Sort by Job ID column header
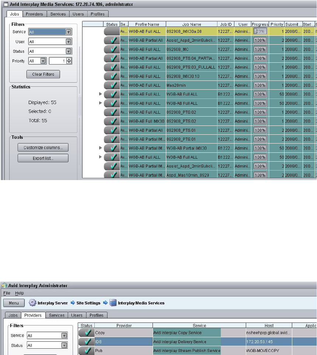317x355 pixels. coord(226,24)
